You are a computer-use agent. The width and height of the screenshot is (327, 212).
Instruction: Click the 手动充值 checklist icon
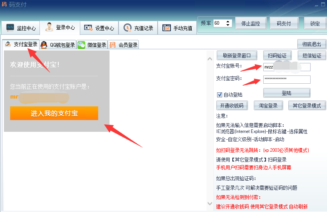[167, 28]
